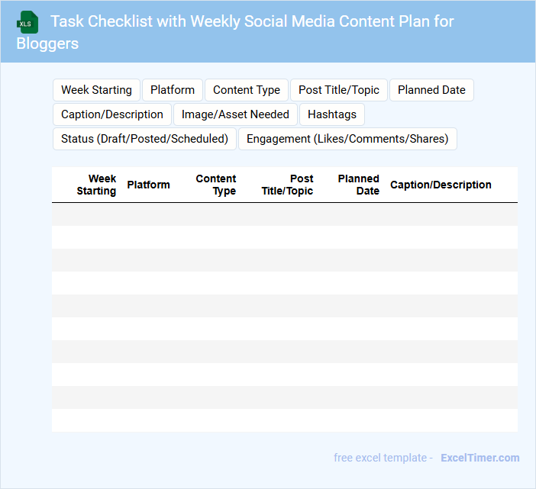The image size is (536, 489).
Task: Click the Week Starting column header
Action: click(x=96, y=185)
